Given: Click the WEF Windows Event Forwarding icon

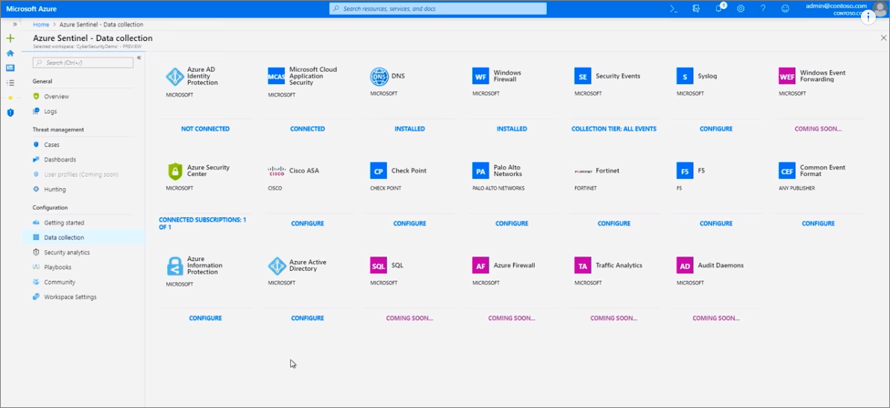Looking at the screenshot, I should pyautogui.click(x=787, y=76).
